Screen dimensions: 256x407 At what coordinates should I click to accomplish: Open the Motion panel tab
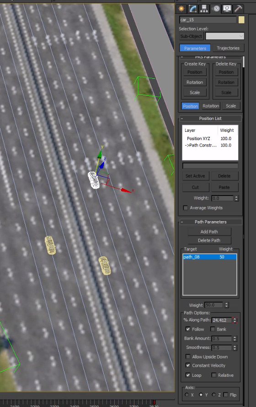(216, 9)
